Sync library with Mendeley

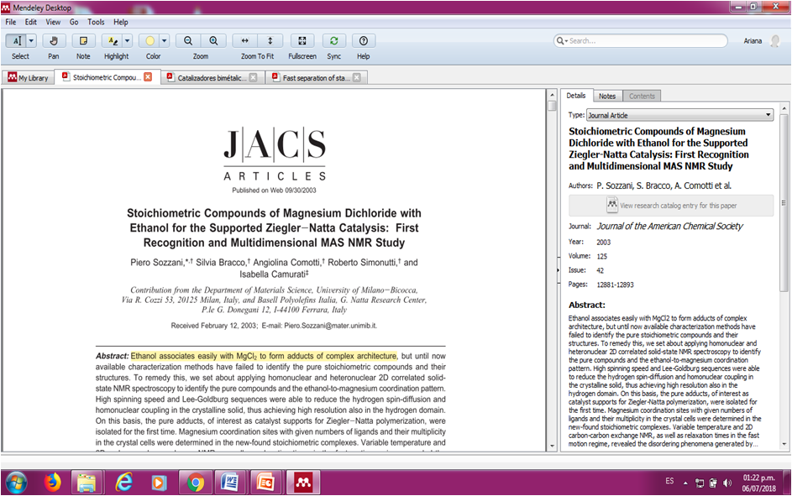[x=334, y=41]
